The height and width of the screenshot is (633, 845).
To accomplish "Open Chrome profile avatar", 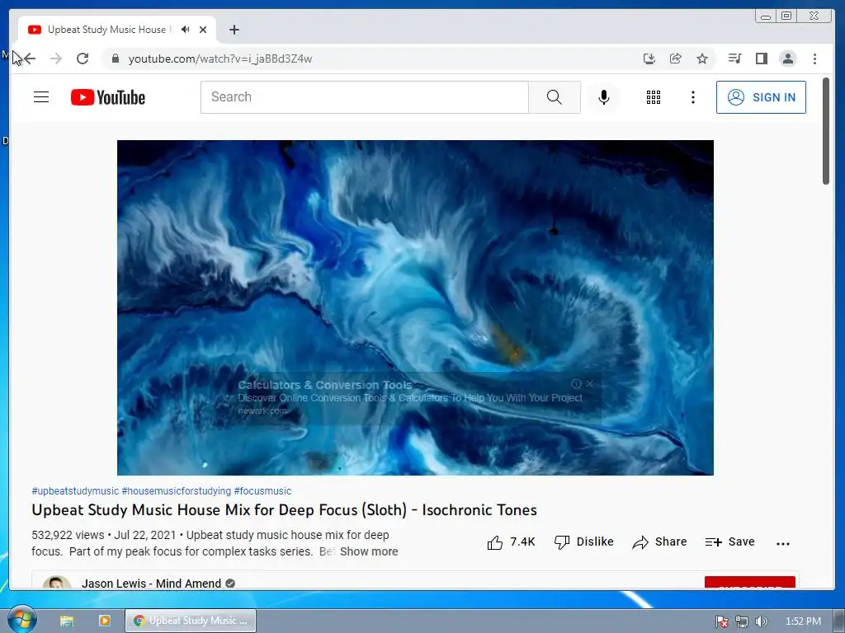I will [x=788, y=59].
